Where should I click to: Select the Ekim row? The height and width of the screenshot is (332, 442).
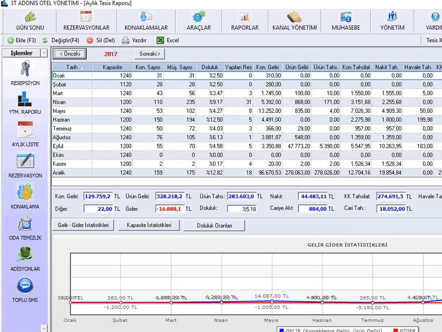pyautogui.click(x=247, y=155)
